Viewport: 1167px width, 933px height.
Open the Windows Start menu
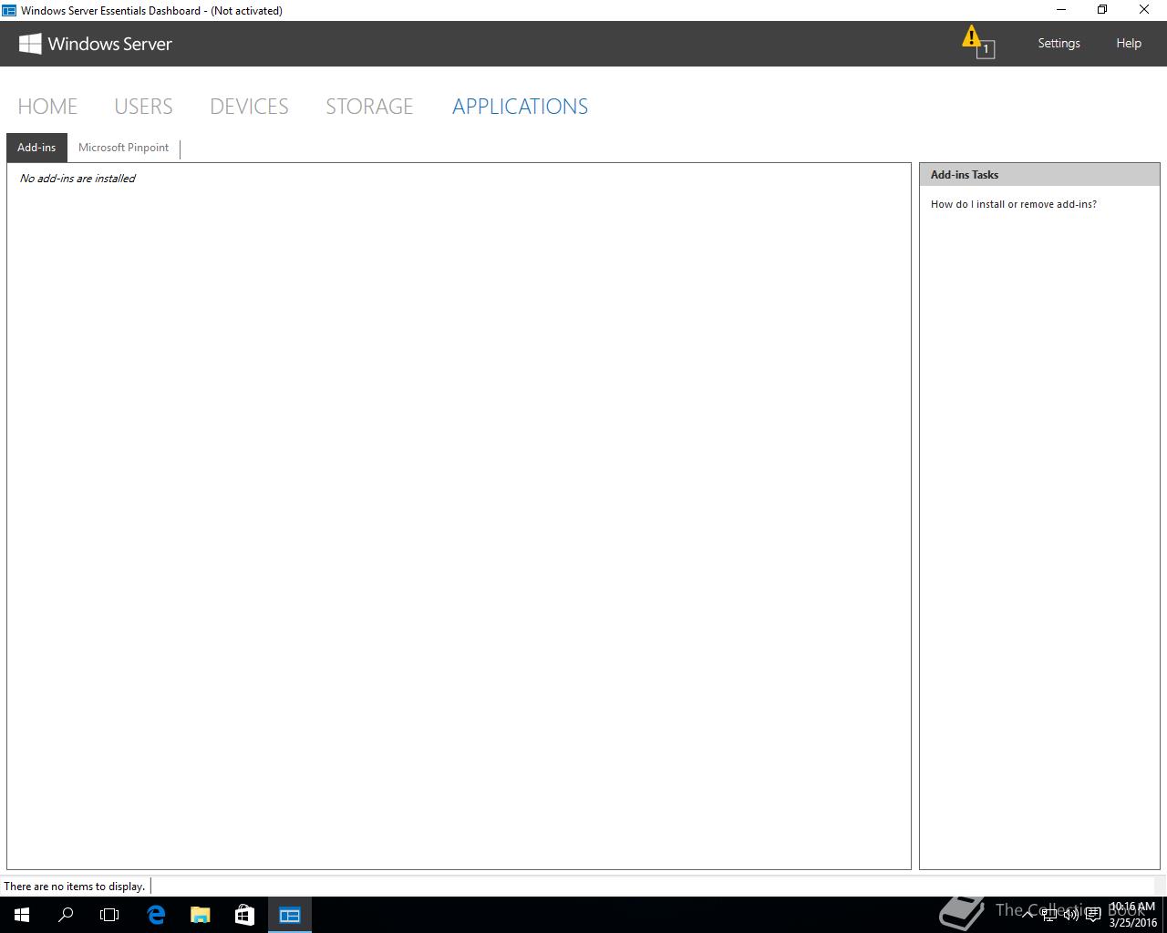pyautogui.click(x=22, y=915)
